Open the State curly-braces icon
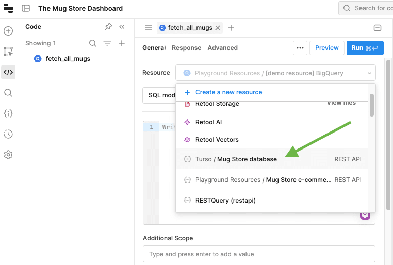The image size is (393, 265). (x=8, y=113)
